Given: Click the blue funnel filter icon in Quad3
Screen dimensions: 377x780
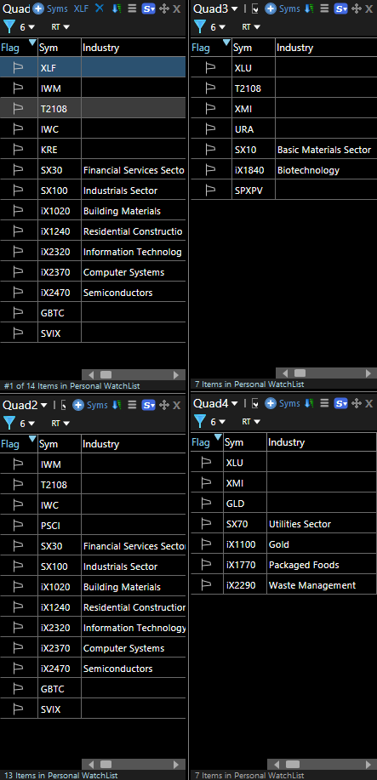Looking at the screenshot, I should (200, 26).
